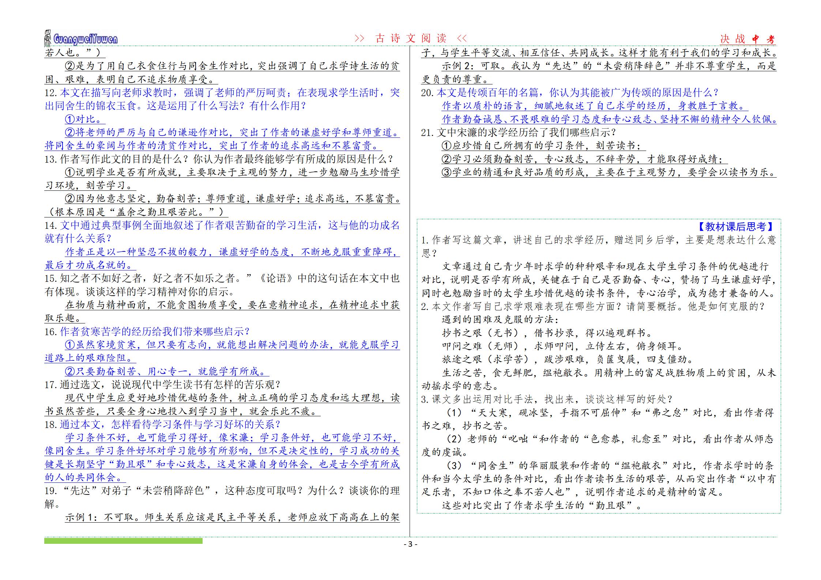The width and height of the screenshot is (821, 580).
Task: Click question 13 asking 作者写作此文的目的是什么
Action: pos(219,159)
